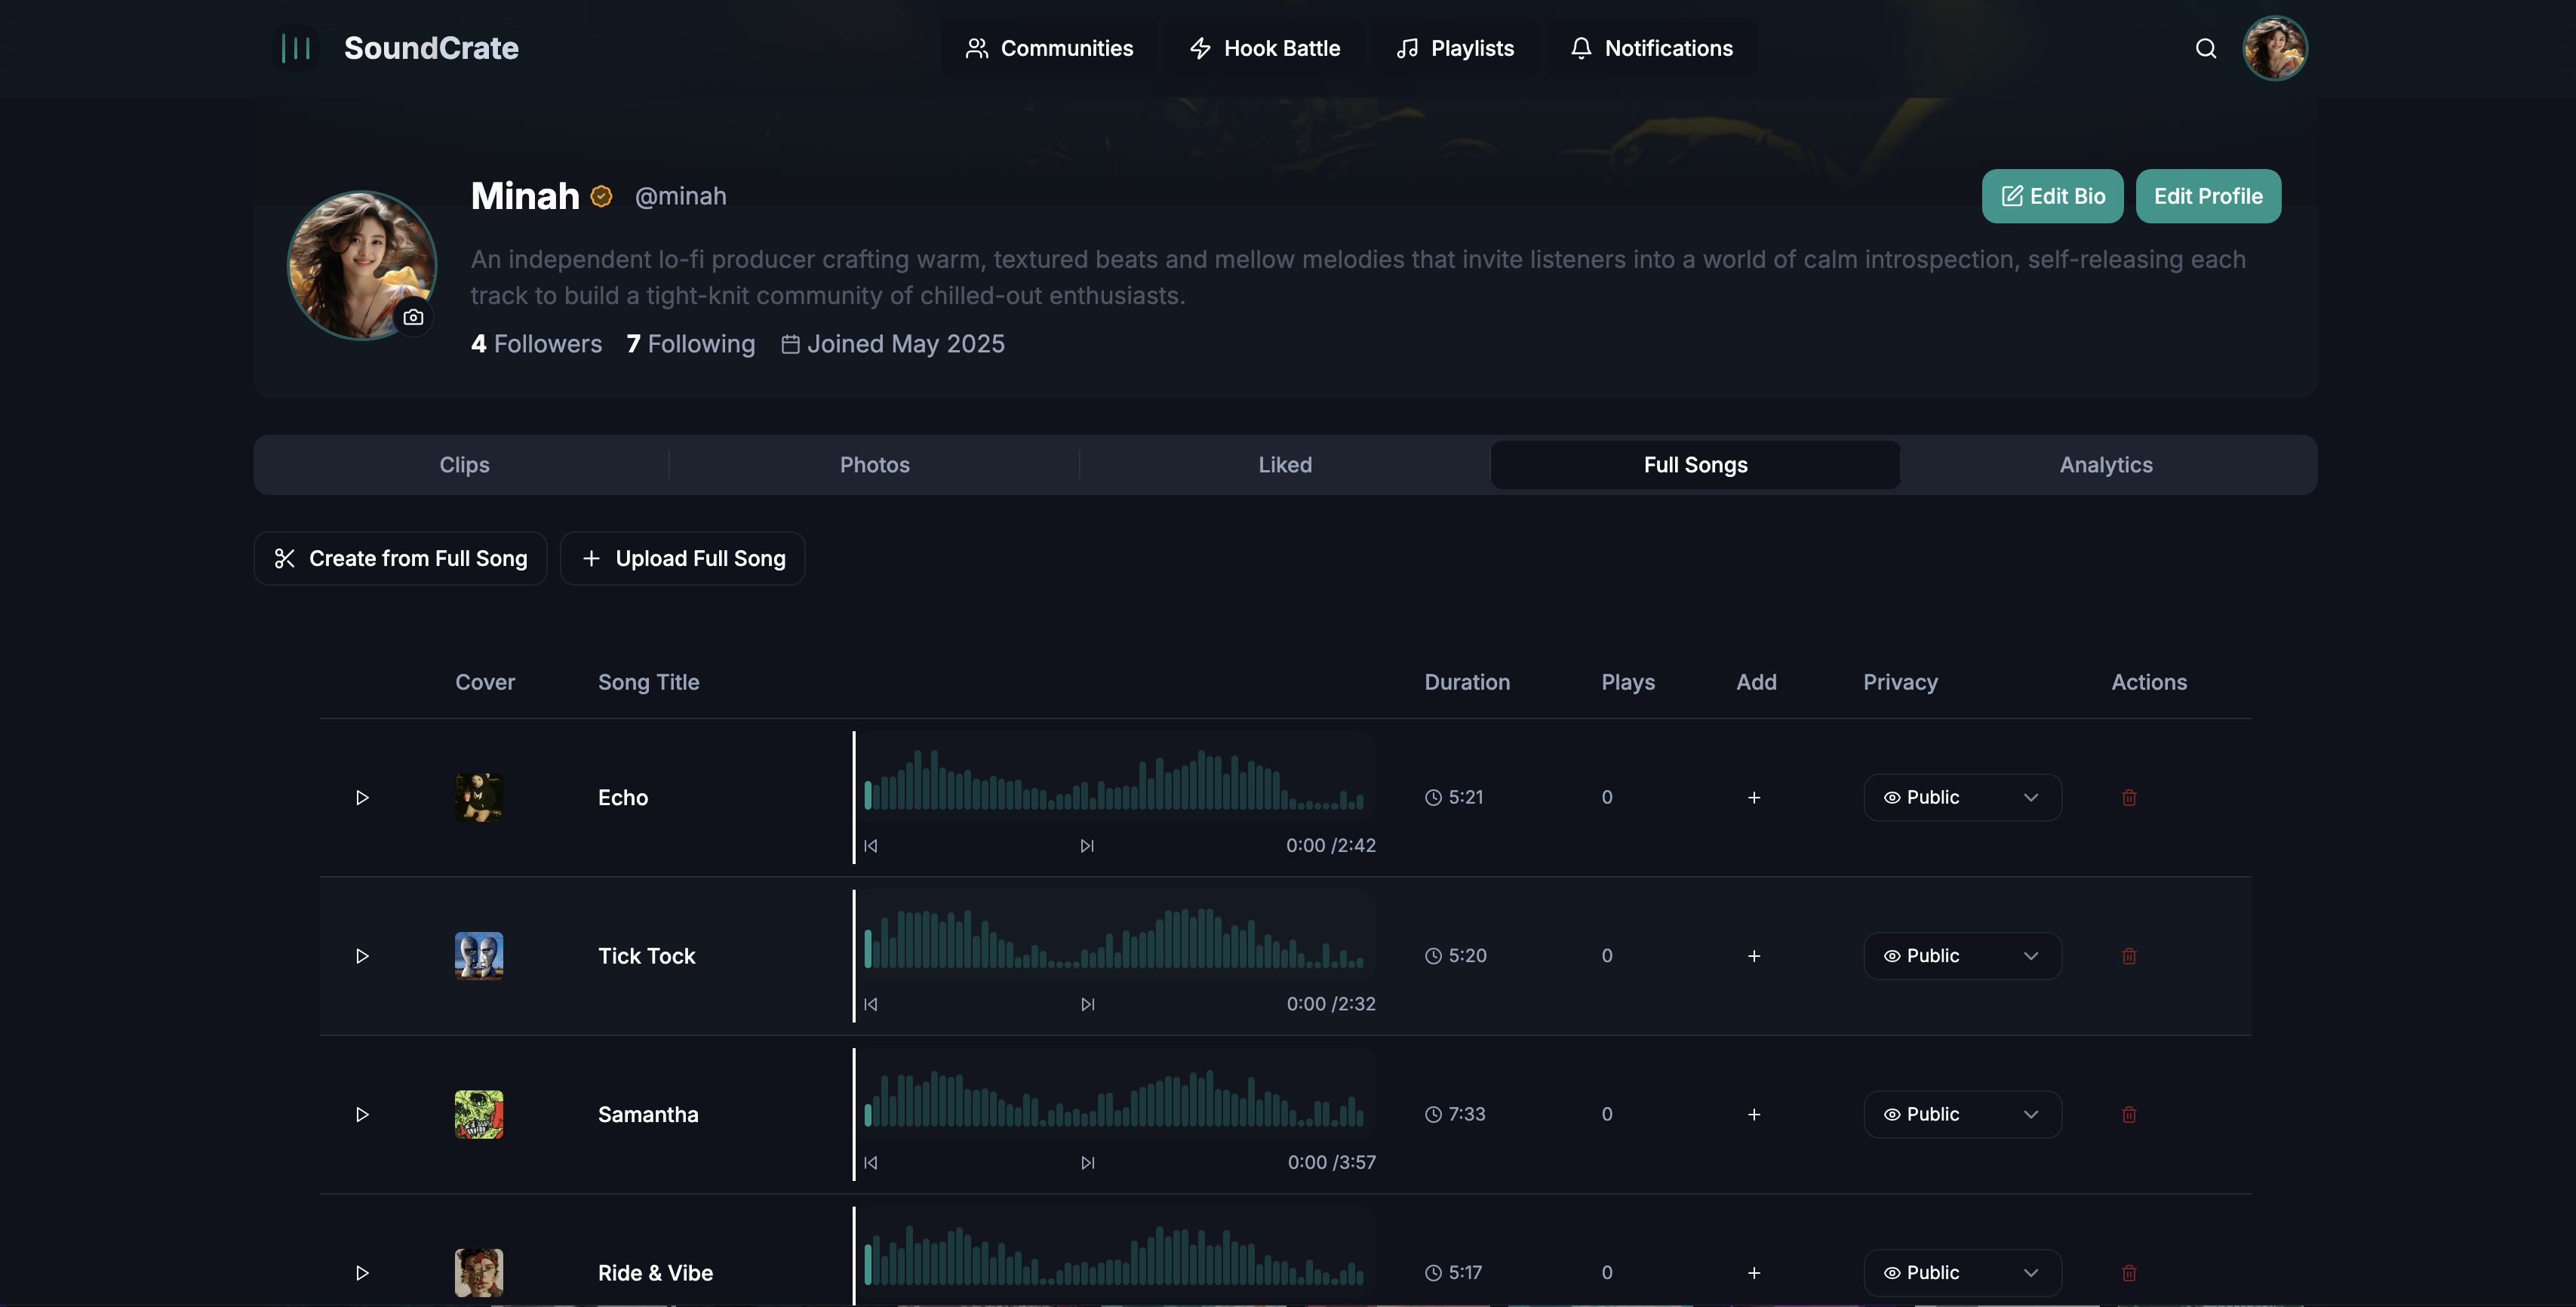Open Samantha privacy dropdown

coord(1961,1114)
